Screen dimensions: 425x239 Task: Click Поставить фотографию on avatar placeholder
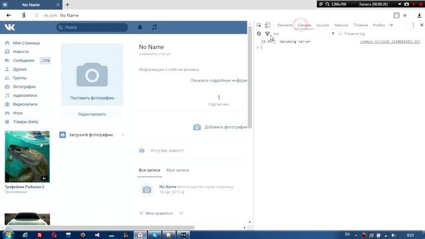click(92, 98)
